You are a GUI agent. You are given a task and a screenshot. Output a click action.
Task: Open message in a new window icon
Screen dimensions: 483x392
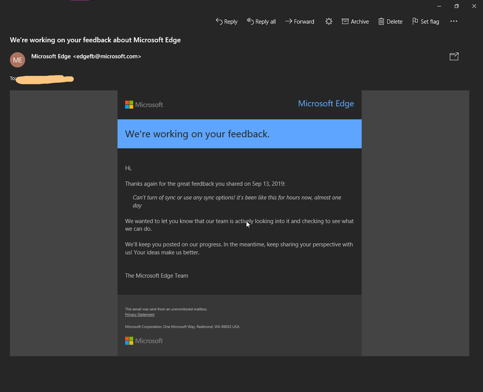(454, 56)
